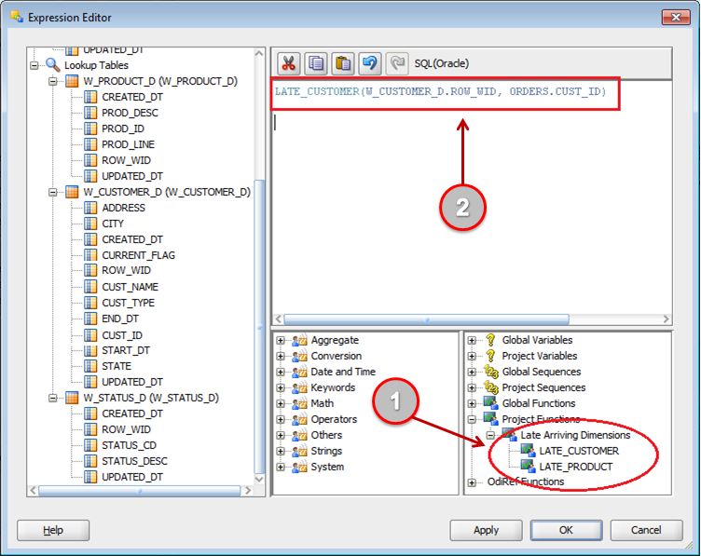The image size is (701, 556).
Task: Click the Paste clipboard toolbar icon
Action: [343, 63]
